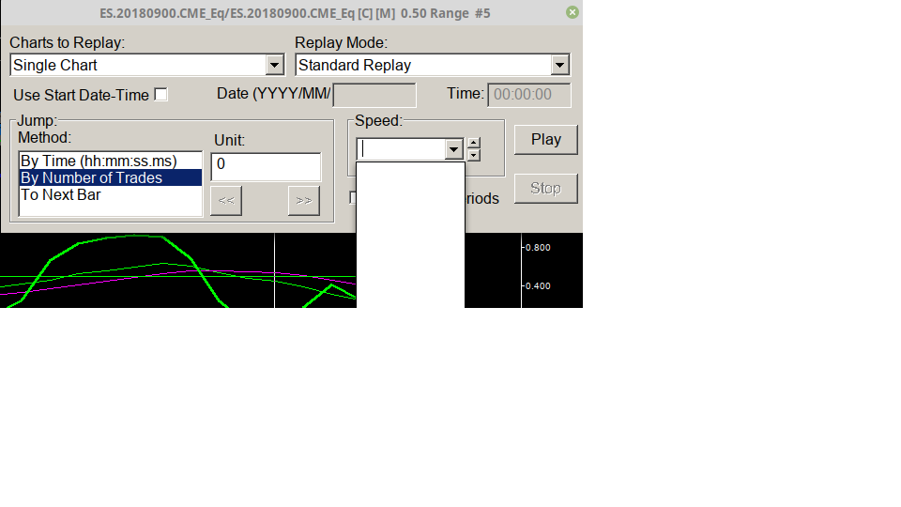The height and width of the screenshot is (507, 901).
Task: Jump forward with the >> button
Action: [x=304, y=201]
